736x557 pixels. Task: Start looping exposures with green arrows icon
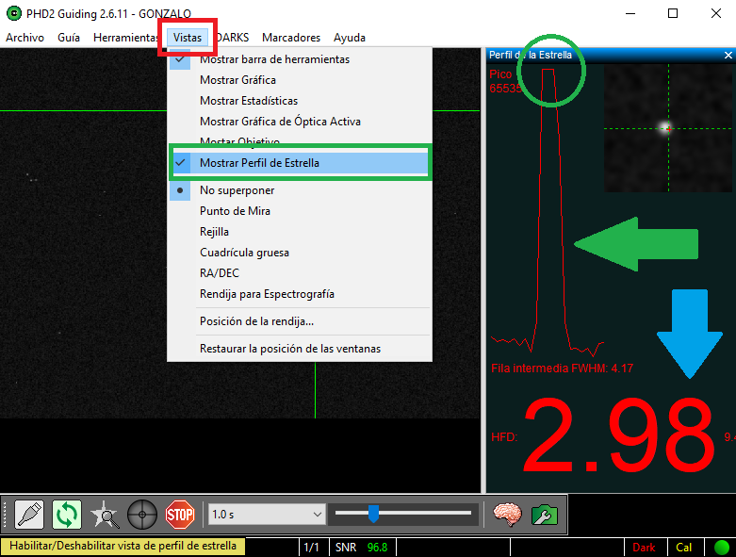tap(67, 515)
